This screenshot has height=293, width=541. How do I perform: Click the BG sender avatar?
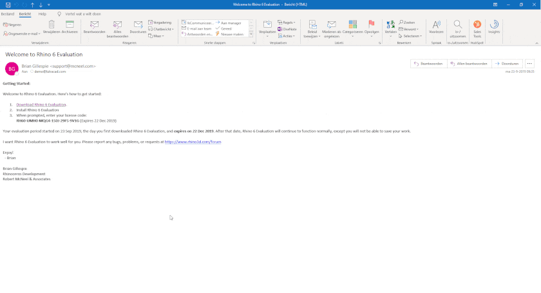[12, 69]
